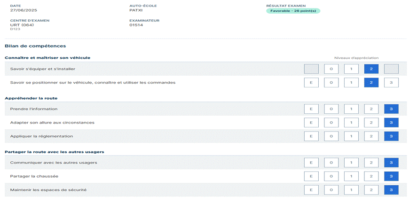Select level 1 for Savoir s'équiper et s'installer
Viewport: 409px width, 204px height.
351,69
